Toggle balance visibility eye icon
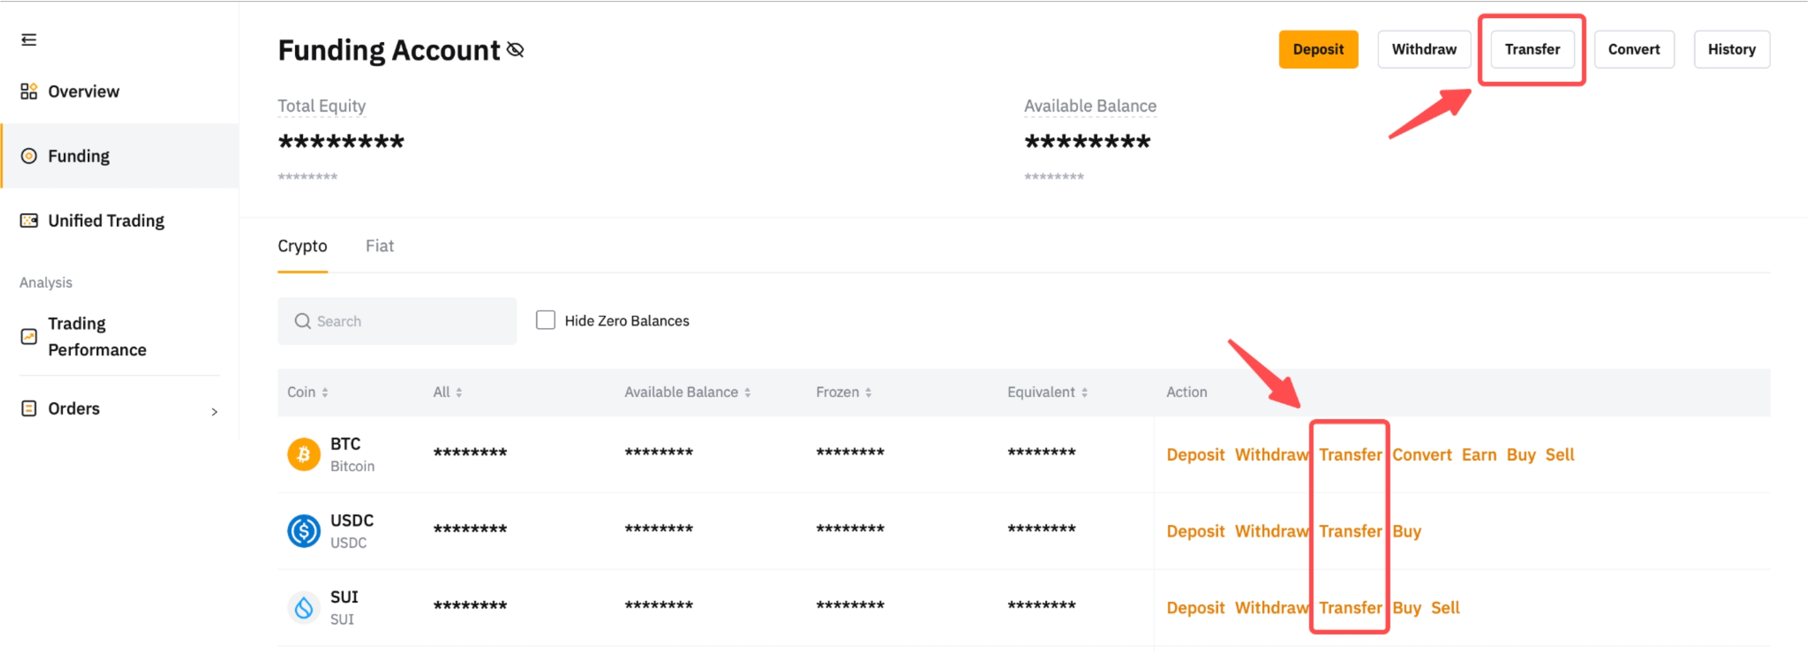Image resolution: width=1811 pixels, height=656 pixels. 515,50
